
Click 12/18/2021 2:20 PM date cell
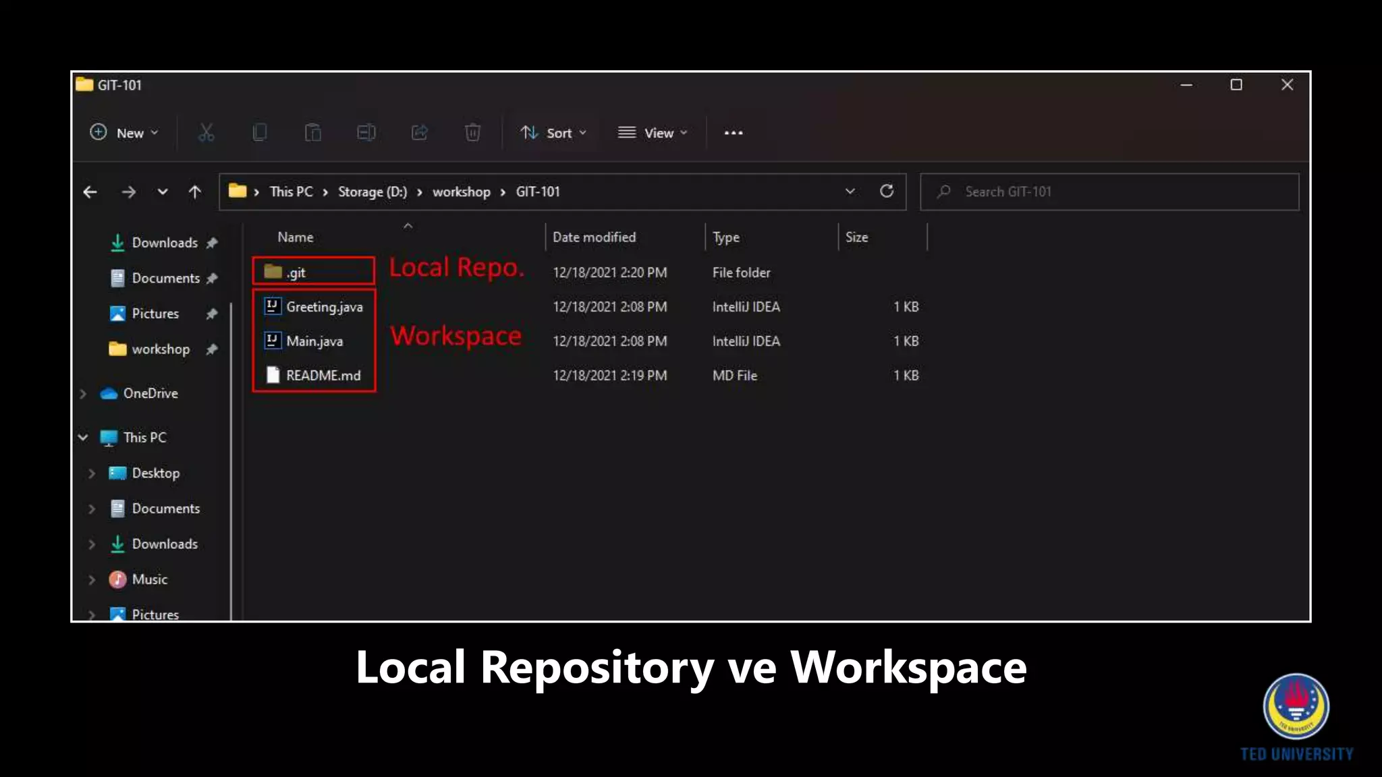tap(609, 272)
